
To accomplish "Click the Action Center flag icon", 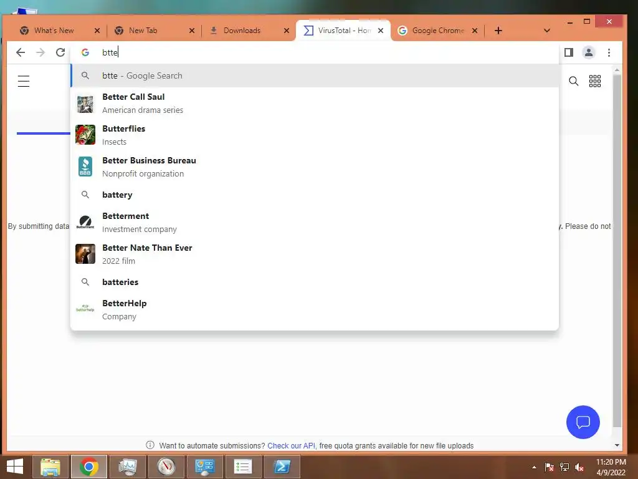I will [549, 467].
